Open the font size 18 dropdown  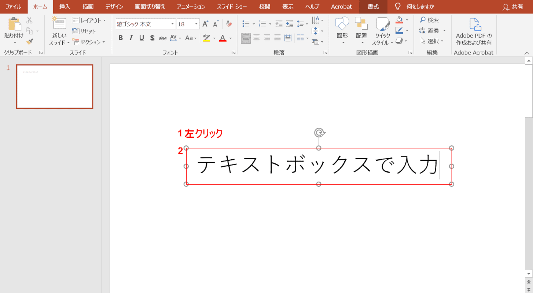[x=196, y=24]
